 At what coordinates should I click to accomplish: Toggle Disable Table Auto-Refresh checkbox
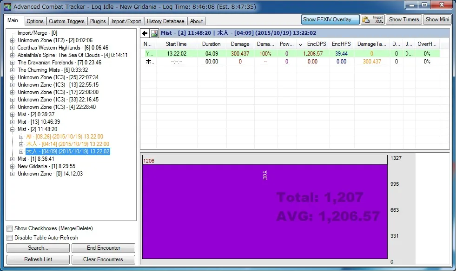[x=10, y=238]
